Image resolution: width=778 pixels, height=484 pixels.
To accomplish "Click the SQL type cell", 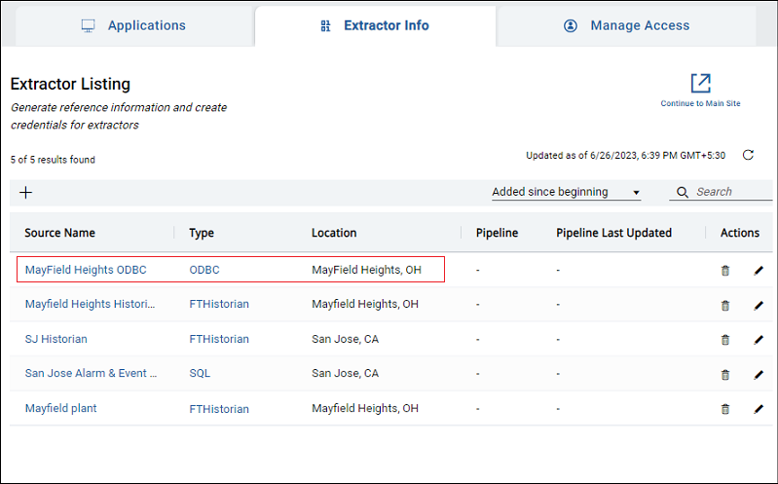I will pos(200,373).
